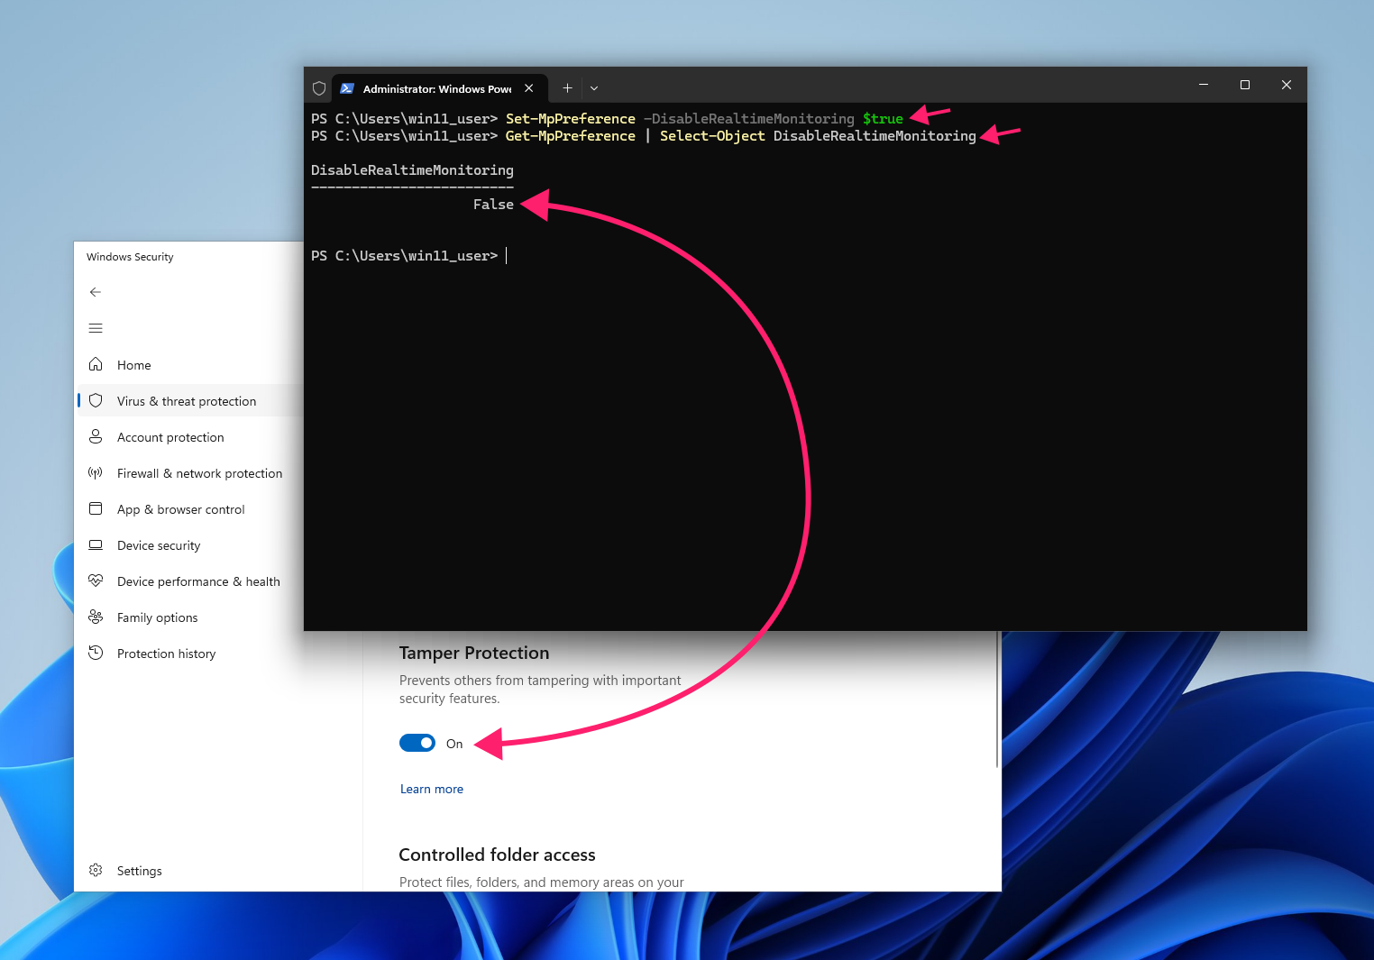Click the Protection history clock icon

point(96,653)
